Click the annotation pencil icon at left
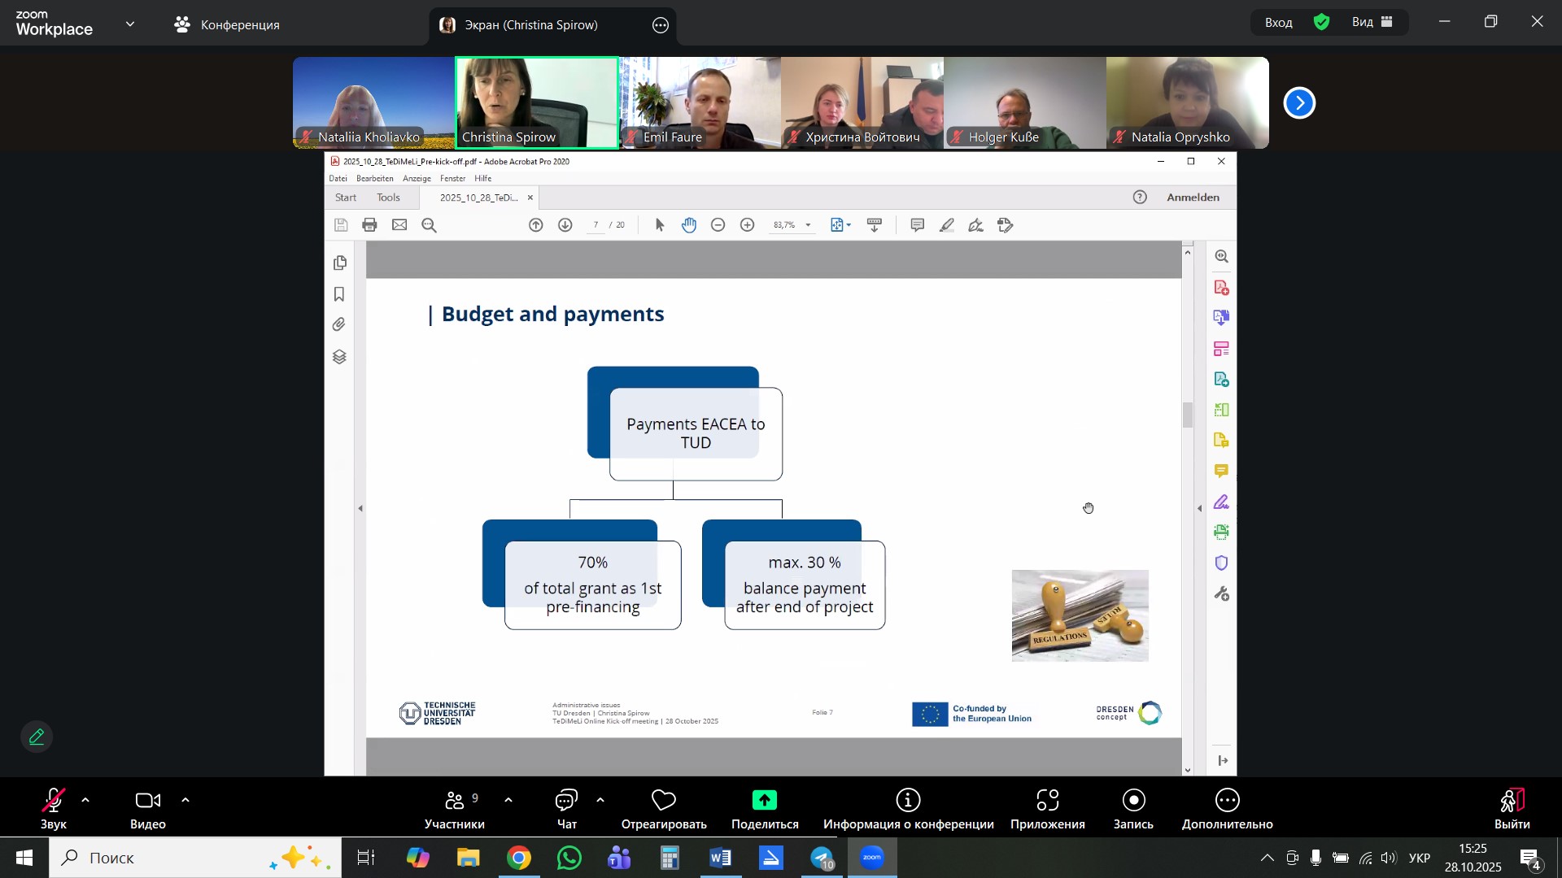Image resolution: width=1562 pixels, height=878 pixels. (37, 737)
